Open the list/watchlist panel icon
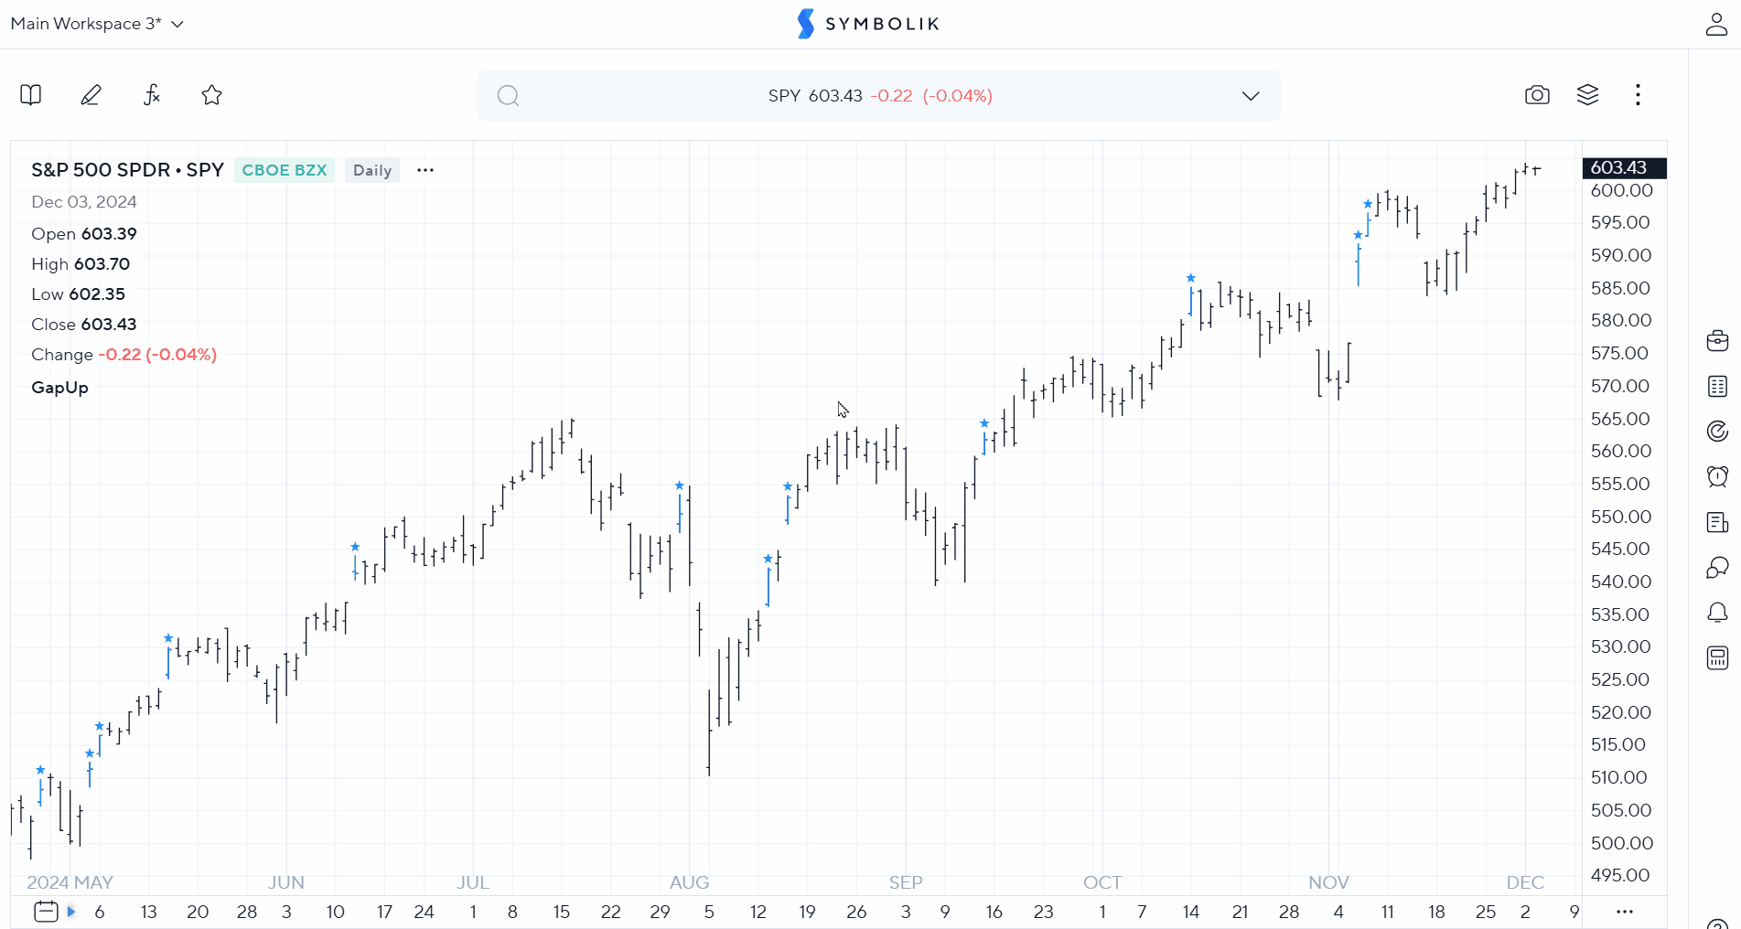 click(x=1717, y=386)
